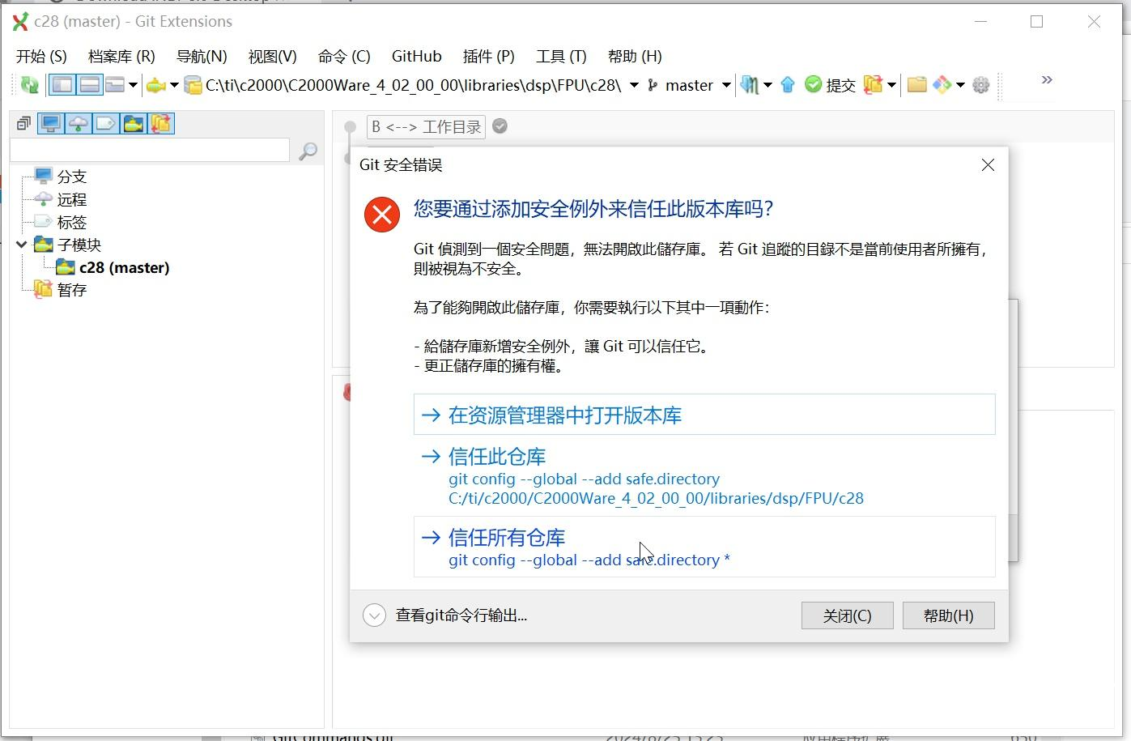Open the stash icon next to 提交
The width and height of the screenshot is (1131, 741).
tap(873, 85)
